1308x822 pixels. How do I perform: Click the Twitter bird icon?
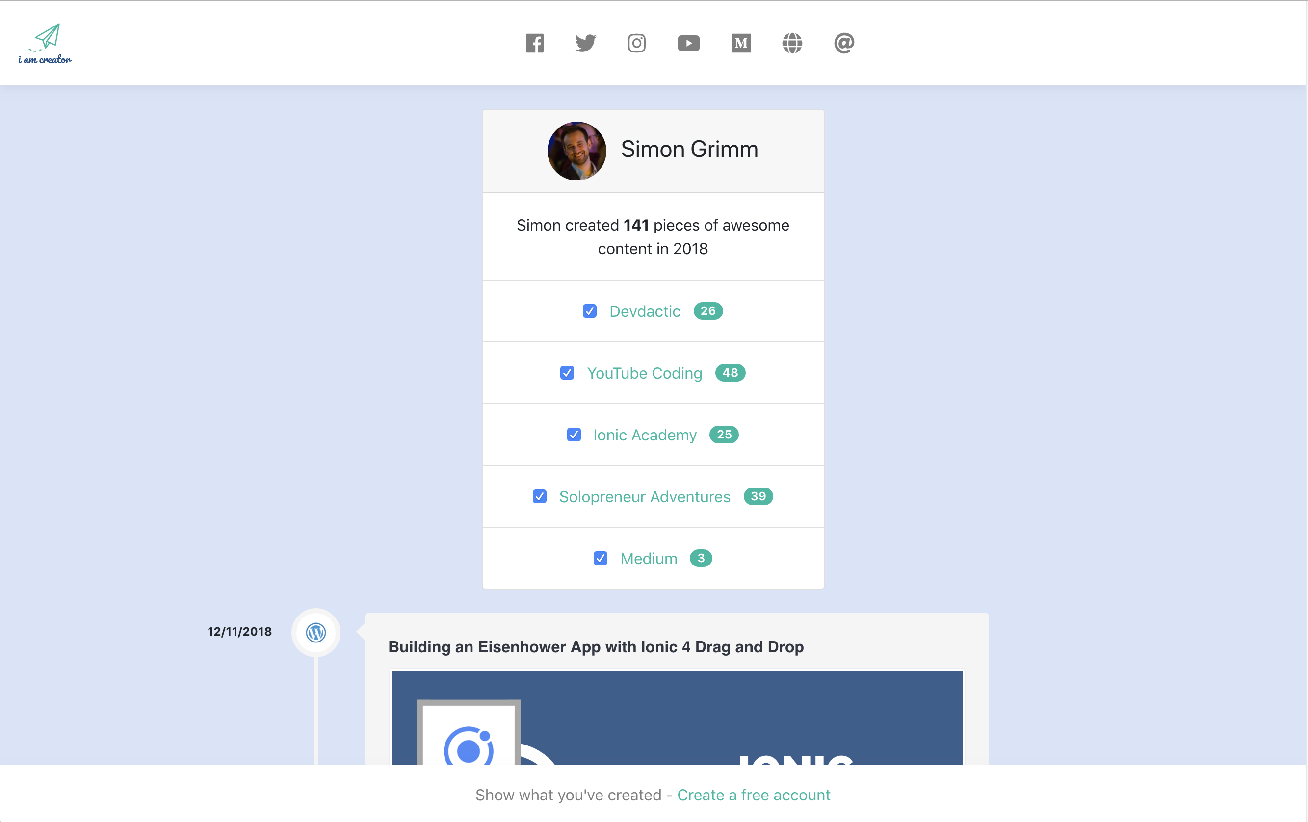586,43
